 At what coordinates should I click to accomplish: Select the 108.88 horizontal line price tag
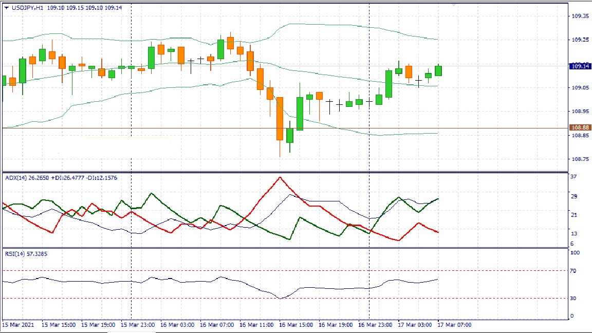click(x=580, y=127)
